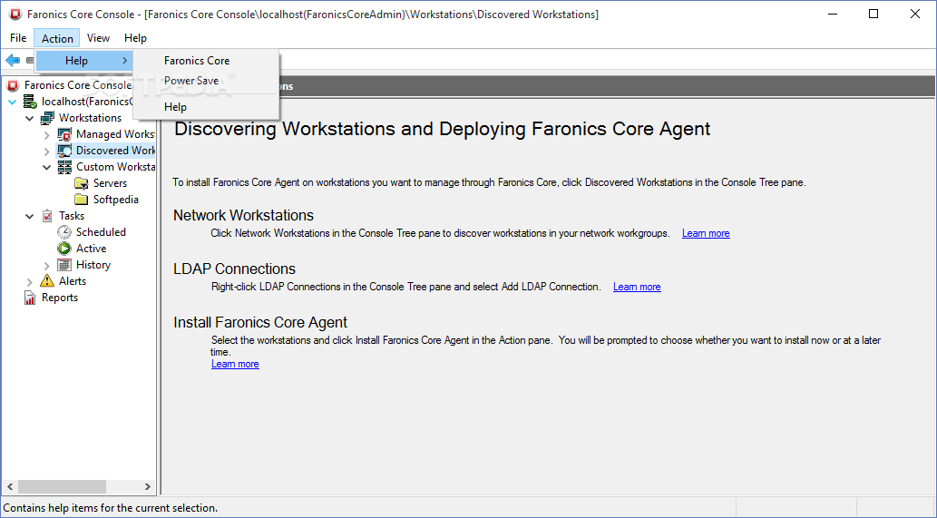Click the Scheduled clock icon
The height and width of the screenshot is (518, 937).
pos(64,232)
